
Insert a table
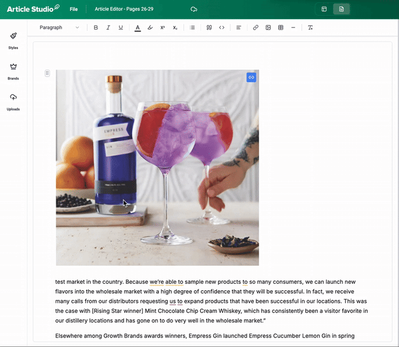pos(281,28)
